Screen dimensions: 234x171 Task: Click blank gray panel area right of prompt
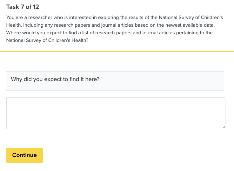tap(165, 81)
